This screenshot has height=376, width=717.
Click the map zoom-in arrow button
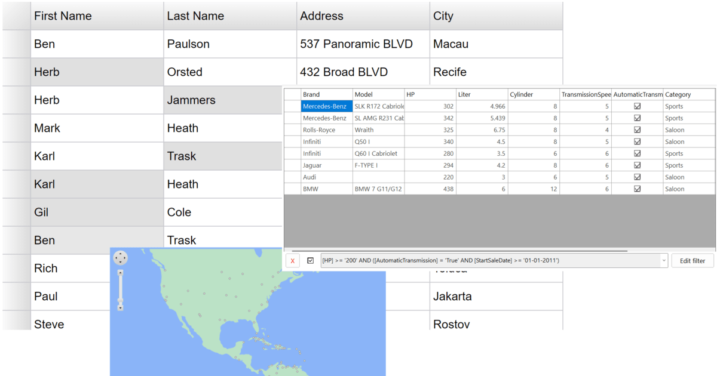pos(120,273)
